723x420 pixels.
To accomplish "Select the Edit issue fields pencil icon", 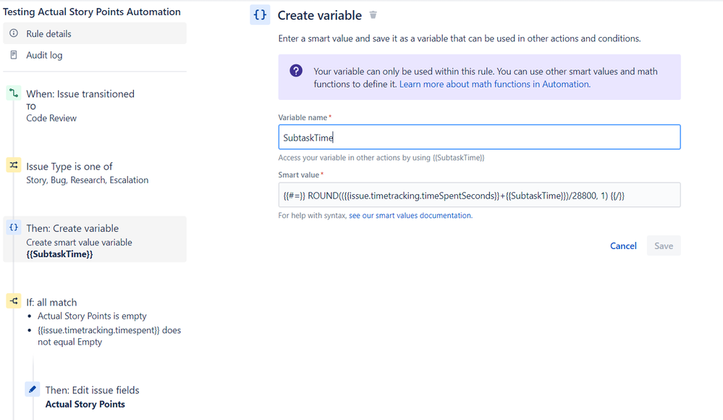I will click(33, 389).
